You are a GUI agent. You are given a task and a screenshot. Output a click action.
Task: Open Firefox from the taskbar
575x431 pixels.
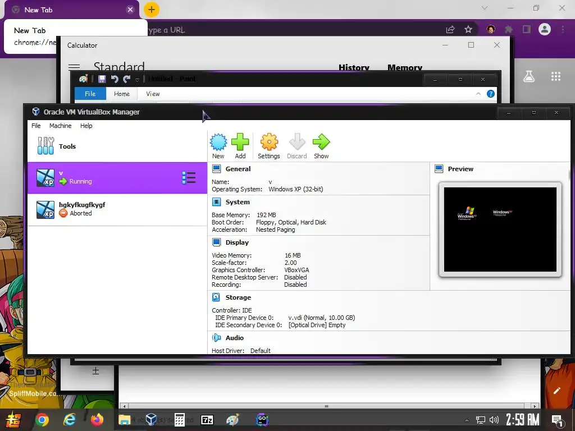pos(97,420)
